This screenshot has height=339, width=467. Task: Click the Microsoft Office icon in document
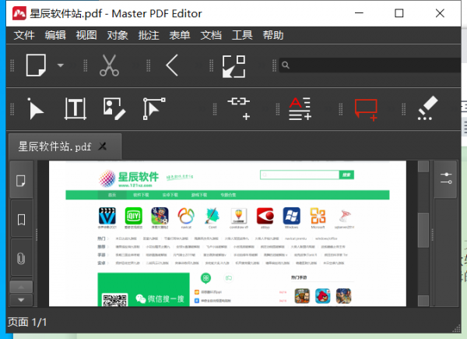[318, 216]
